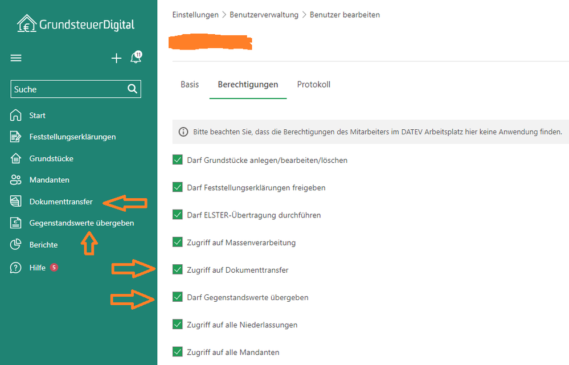The height and width of the screenshot is (365, 569).
Task: Click into the Suche search field
Action: point(68,89)
